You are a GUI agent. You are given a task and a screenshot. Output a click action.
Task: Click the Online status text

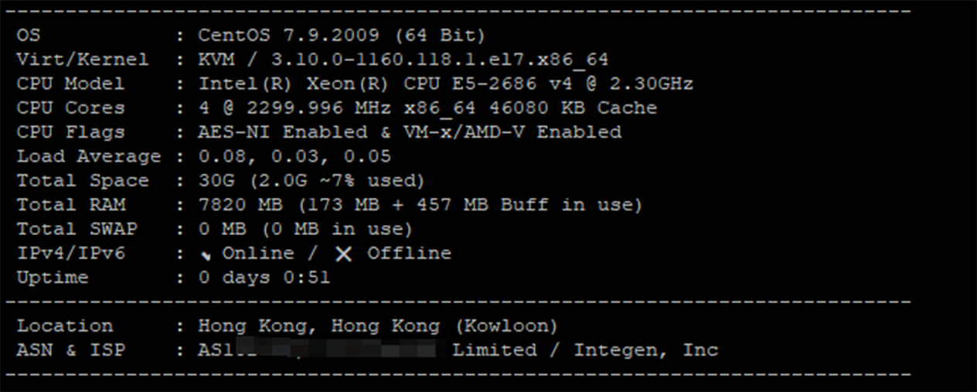tap(258, 254)
